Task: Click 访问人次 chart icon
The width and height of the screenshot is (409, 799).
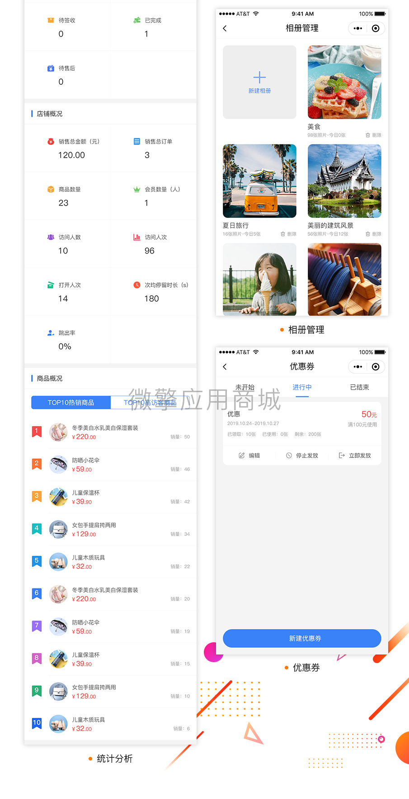Action: pos(137,237)
